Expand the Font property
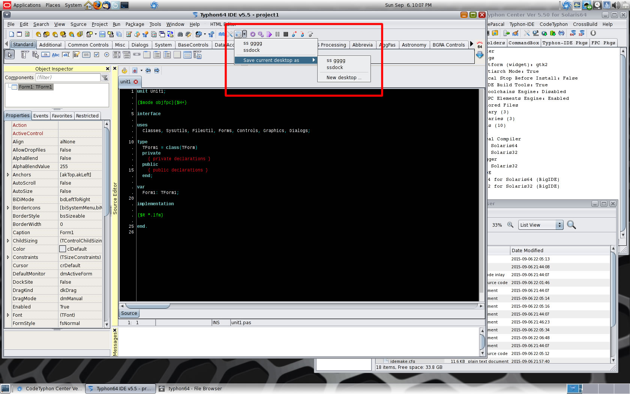The width and height of the screenshot is (630, 394). tap(8, 315)
